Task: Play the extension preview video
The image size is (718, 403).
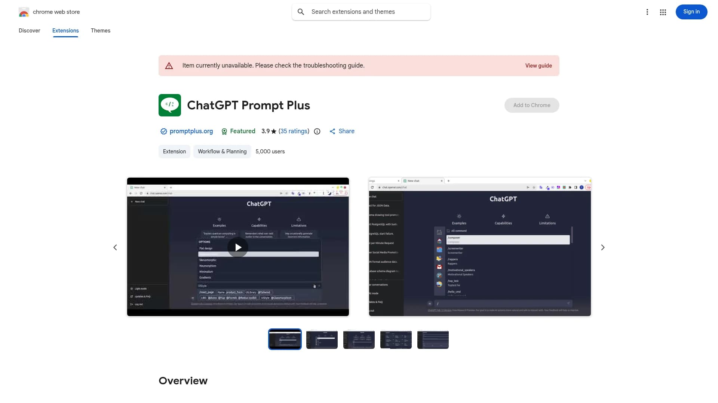Action: pyautogui.click(x=238, y=247)
